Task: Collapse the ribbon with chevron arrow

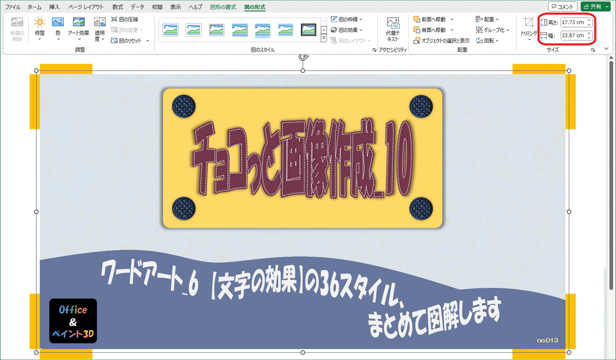Action: pos(606,49)
